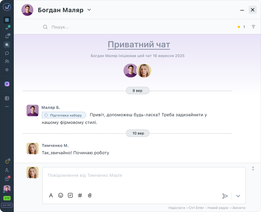The height and width of the screenshot is (212, 261).
Task: Insert hashtag tag in message
Action: (x=80, y=195)
